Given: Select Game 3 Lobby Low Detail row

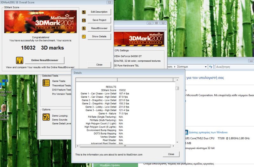Looking at the screenshot, I should coord(107,107).
